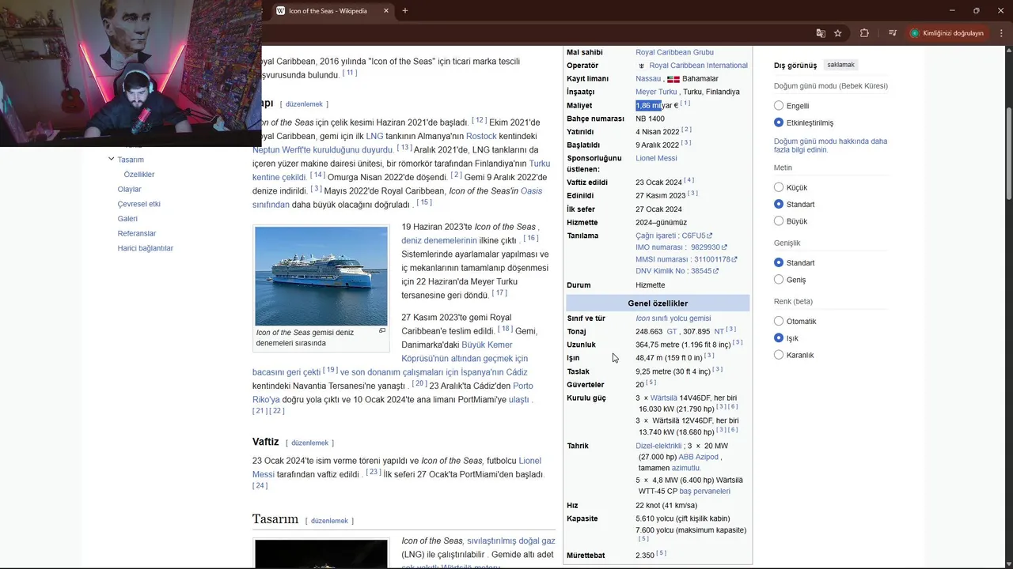The width and height of the screenshot is (1013, 569).
Task: Click the Royal Caribbean operator logo icon
Action: point(642,66)
